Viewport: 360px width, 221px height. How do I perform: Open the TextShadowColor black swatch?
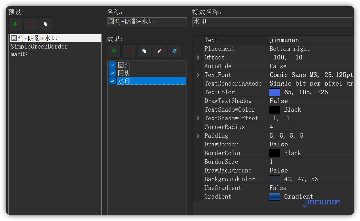275,110
